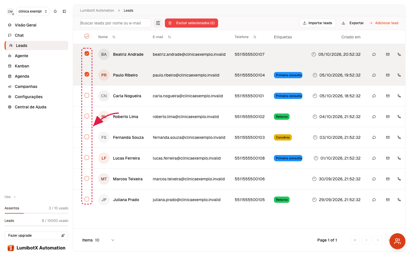The image size is (410, 256).
Task: Uncheck Beatriz Andrade's checkbox
Action: coord(87,53)
